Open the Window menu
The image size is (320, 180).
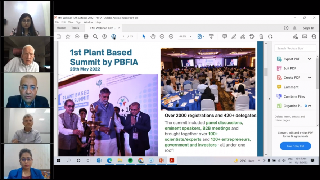point(88,22)
